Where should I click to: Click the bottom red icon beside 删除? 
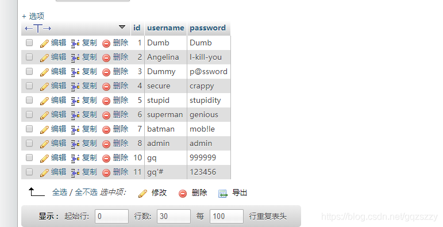tap(183, 194)
